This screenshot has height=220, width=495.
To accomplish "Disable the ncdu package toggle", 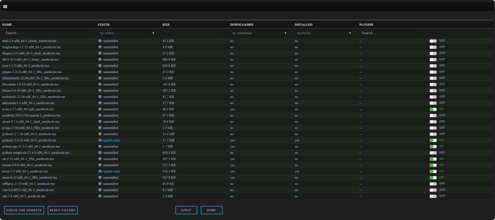I will click(x=433, y=109).
